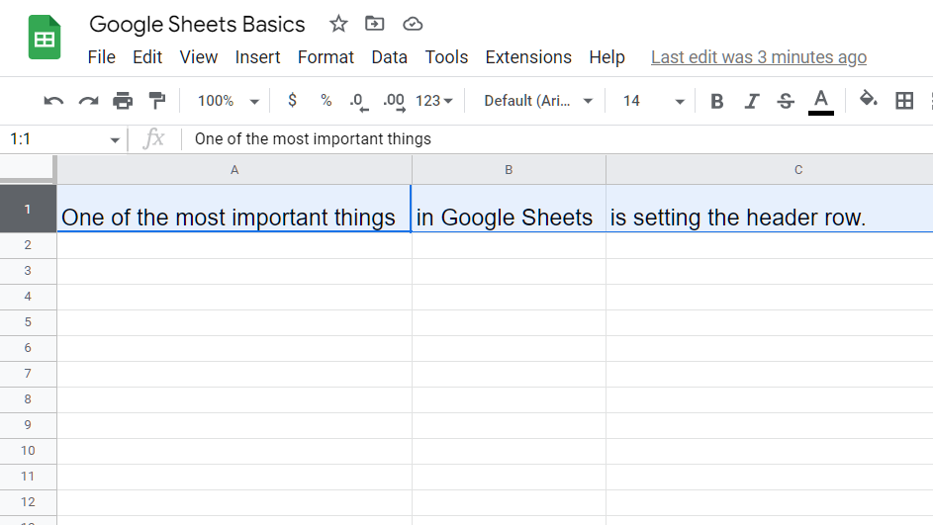Image resolution: width=933 pixels, height=525 pixels.
Task: Select row 12 header
Action: pos(28,502)
